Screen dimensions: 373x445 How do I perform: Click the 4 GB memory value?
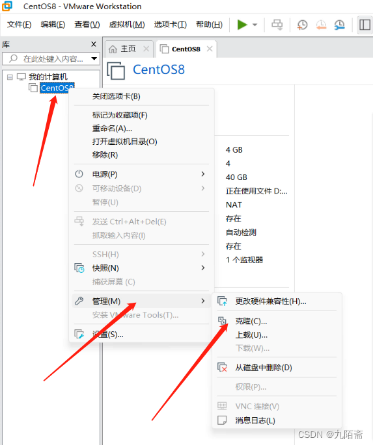pyautogui.click(x=234, y=150)
